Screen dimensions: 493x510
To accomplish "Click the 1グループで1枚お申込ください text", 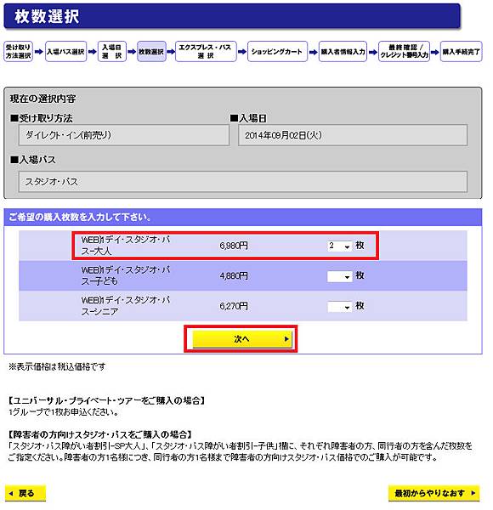I will [x=64, y=412].
